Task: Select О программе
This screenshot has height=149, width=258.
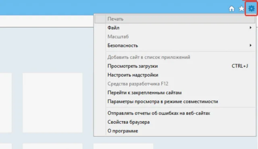Action: 175,131
